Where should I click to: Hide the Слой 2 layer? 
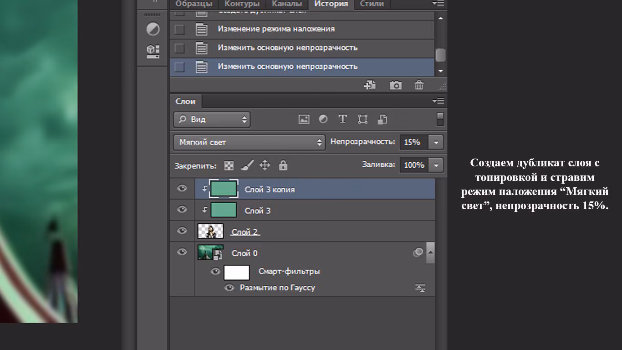[x=182, y=231]
